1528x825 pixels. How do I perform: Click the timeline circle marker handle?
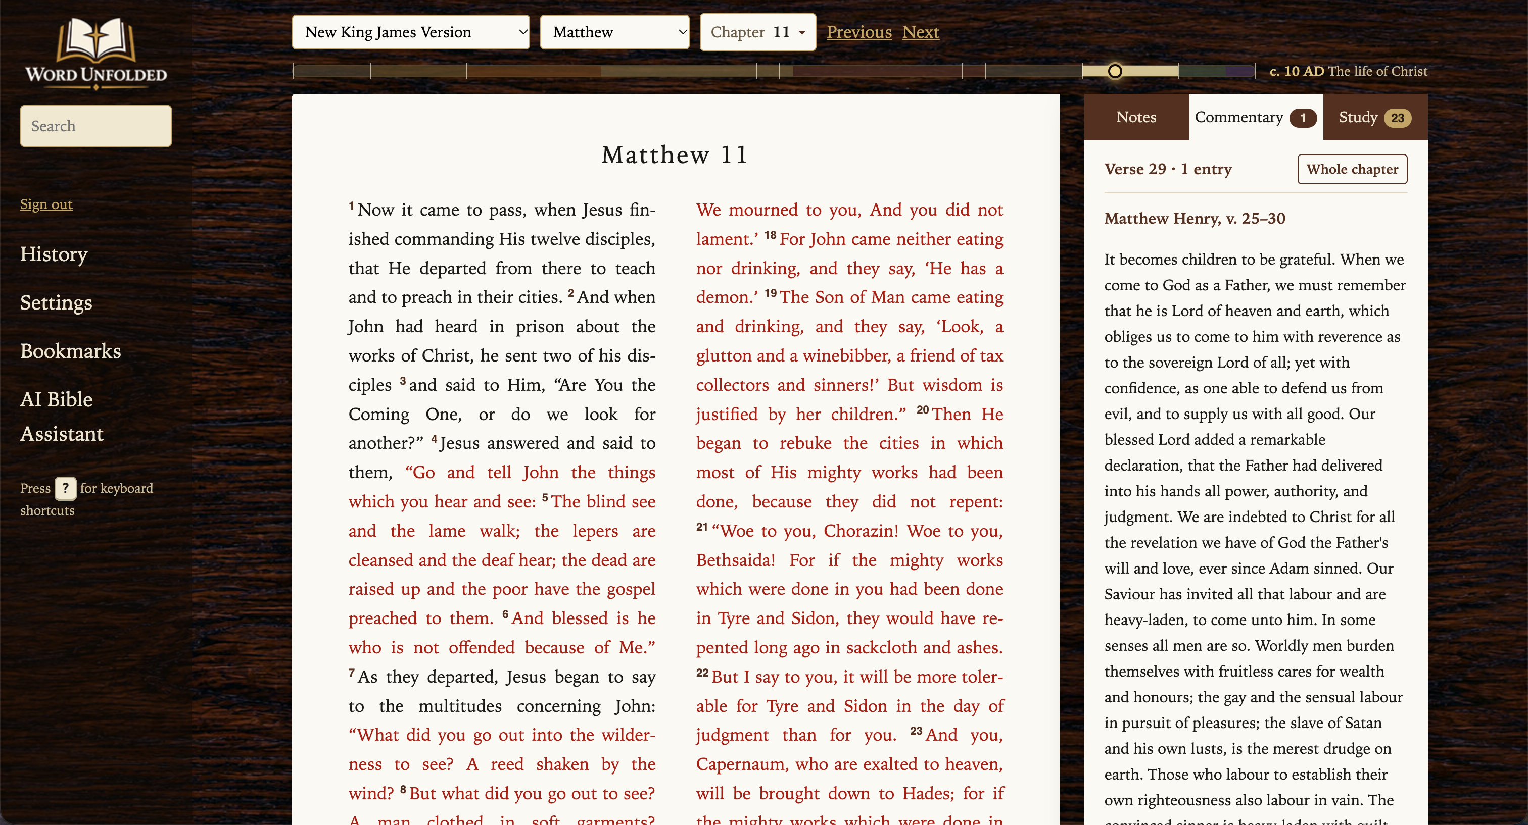[x=1115, y=71]
